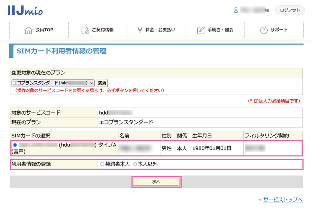Open the サポート menu label
The width and height of the screenshot is (312, 208).
(x=279, y=30)
